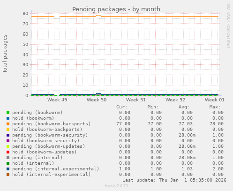Click the 1.00 current value for pending (internal-experimental)
The height and width of the screenshot is (191, 233).
coord(125,169)
